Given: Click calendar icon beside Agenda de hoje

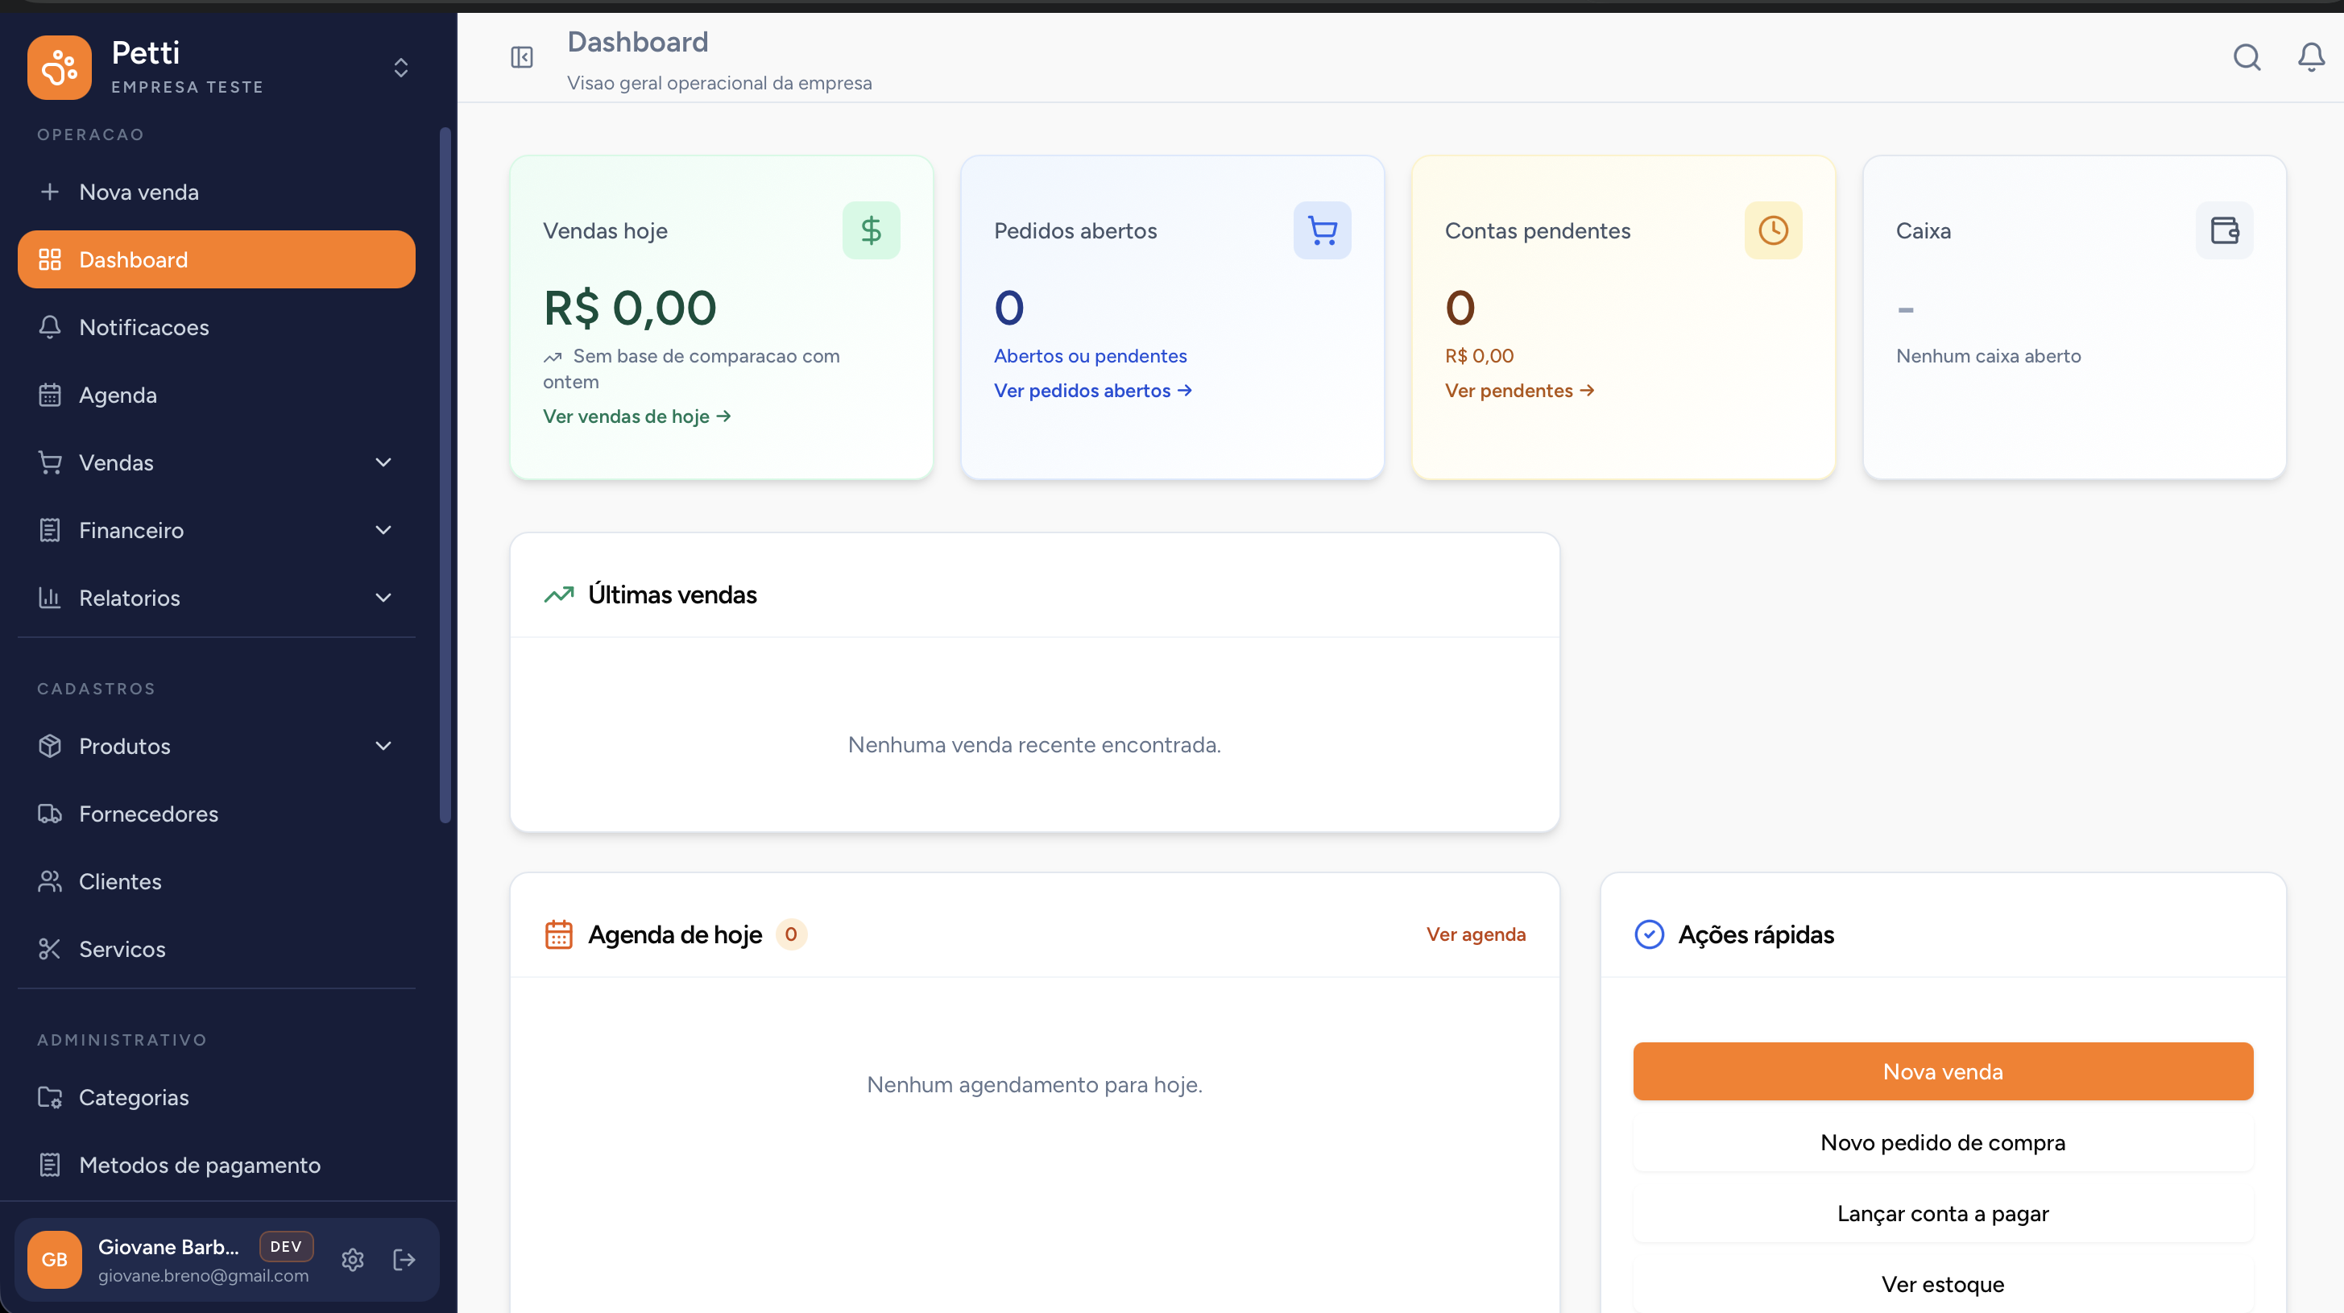Looking at the screenshot, I should [x=559, y=934].
